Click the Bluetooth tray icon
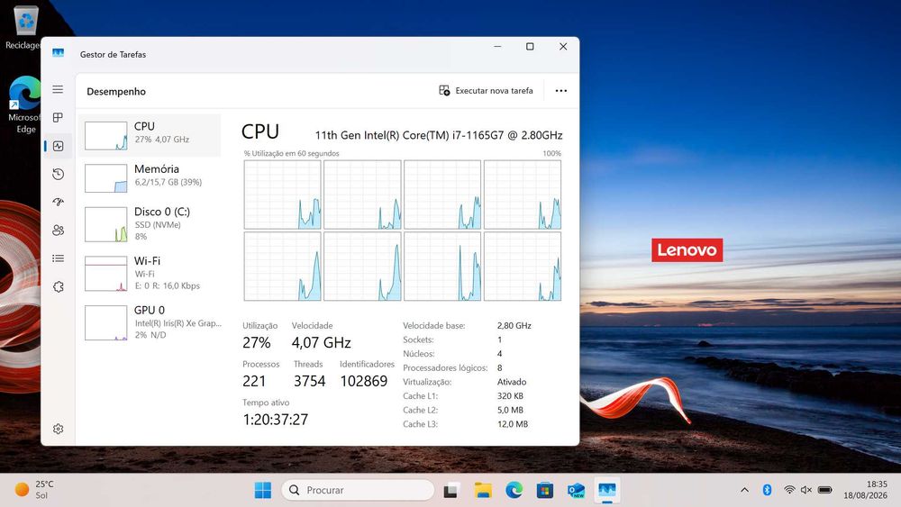The height and width of the screenshot is (507, 901). coord(767,490)
